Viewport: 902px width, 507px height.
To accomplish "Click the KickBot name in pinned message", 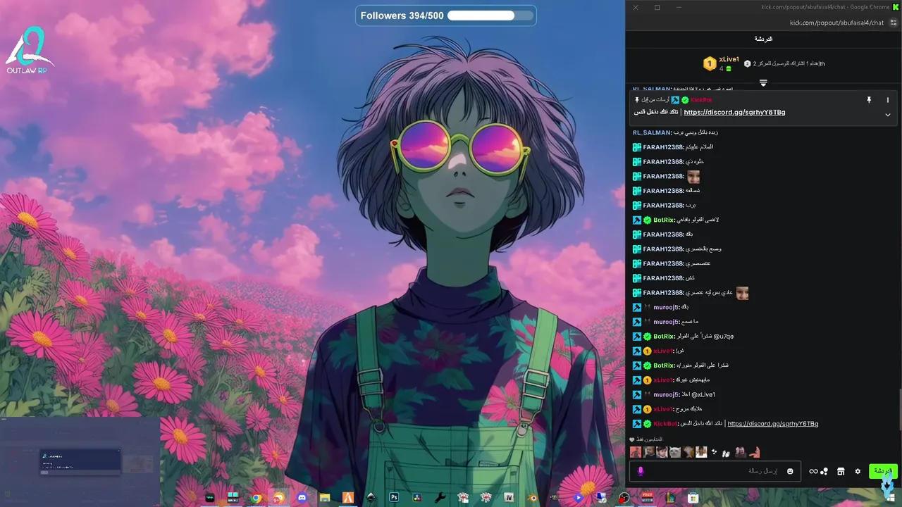I will pos(701,100).
